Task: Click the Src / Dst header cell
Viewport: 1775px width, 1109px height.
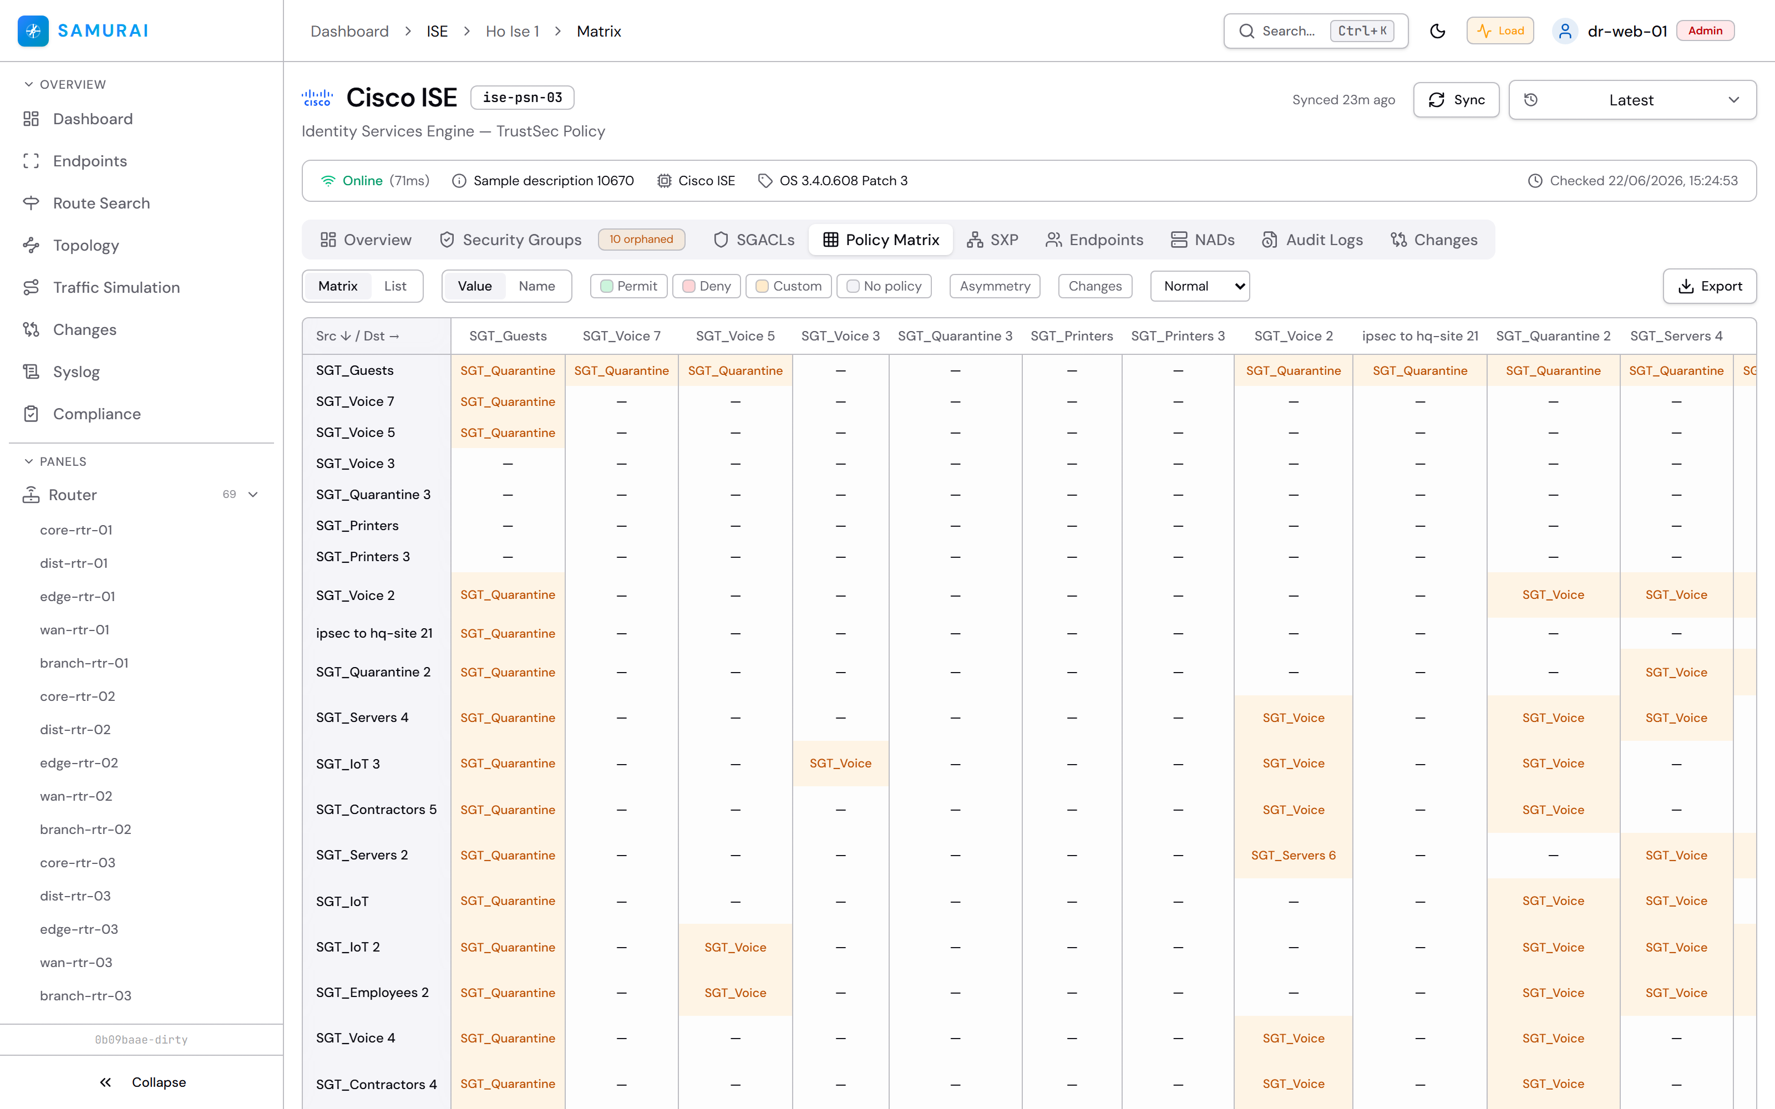Action: 376,336
